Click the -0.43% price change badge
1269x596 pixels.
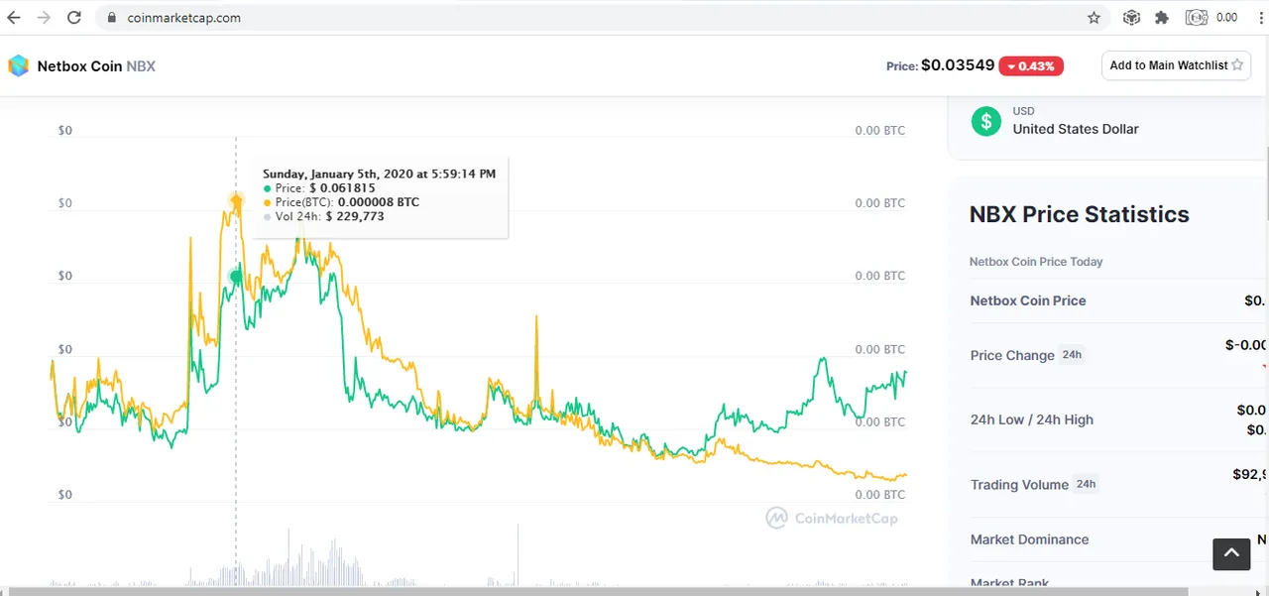pos(1031,66)
